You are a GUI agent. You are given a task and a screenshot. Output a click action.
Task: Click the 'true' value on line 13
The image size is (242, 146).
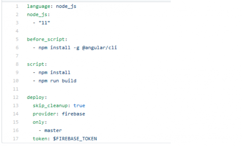[x=79, y=106]
